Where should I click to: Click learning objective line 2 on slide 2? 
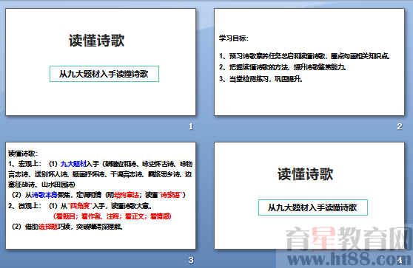[x=283, y=67]
